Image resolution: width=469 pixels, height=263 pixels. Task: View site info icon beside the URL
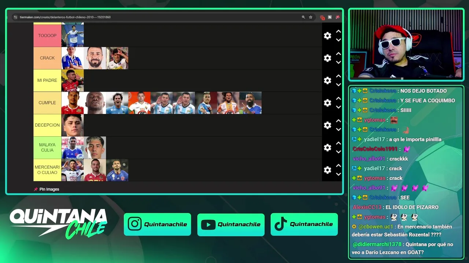(15, 17)
